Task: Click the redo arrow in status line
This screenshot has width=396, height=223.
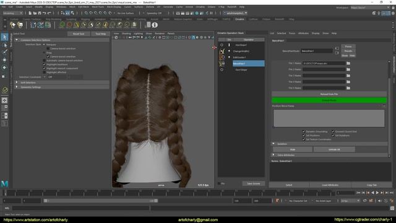Action: (x=49, y=13)
